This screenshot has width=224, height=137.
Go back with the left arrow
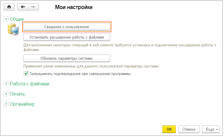pos(23,7)
